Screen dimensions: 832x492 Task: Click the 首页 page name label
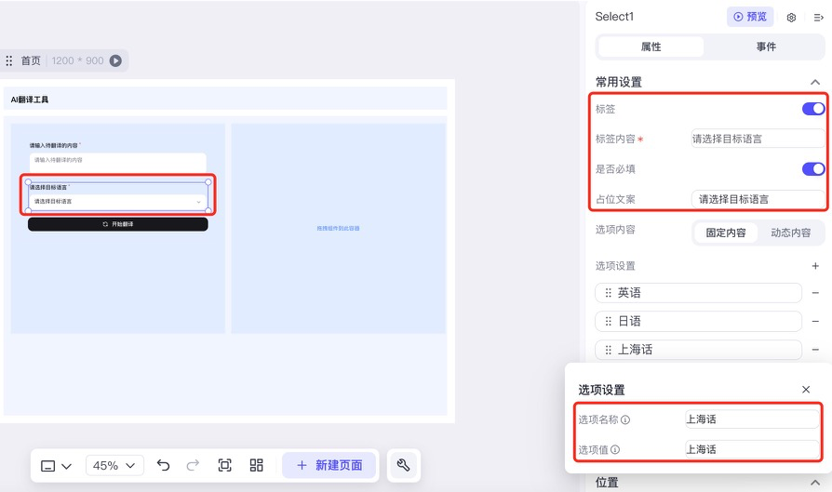[x=31, y=60]
